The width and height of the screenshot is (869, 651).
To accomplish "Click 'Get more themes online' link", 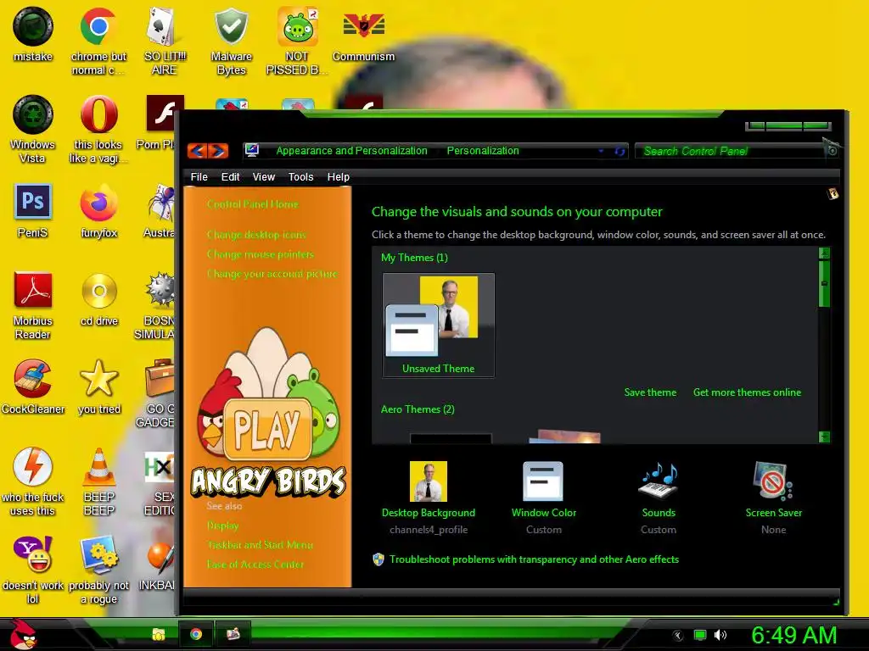I will point(747,392).
